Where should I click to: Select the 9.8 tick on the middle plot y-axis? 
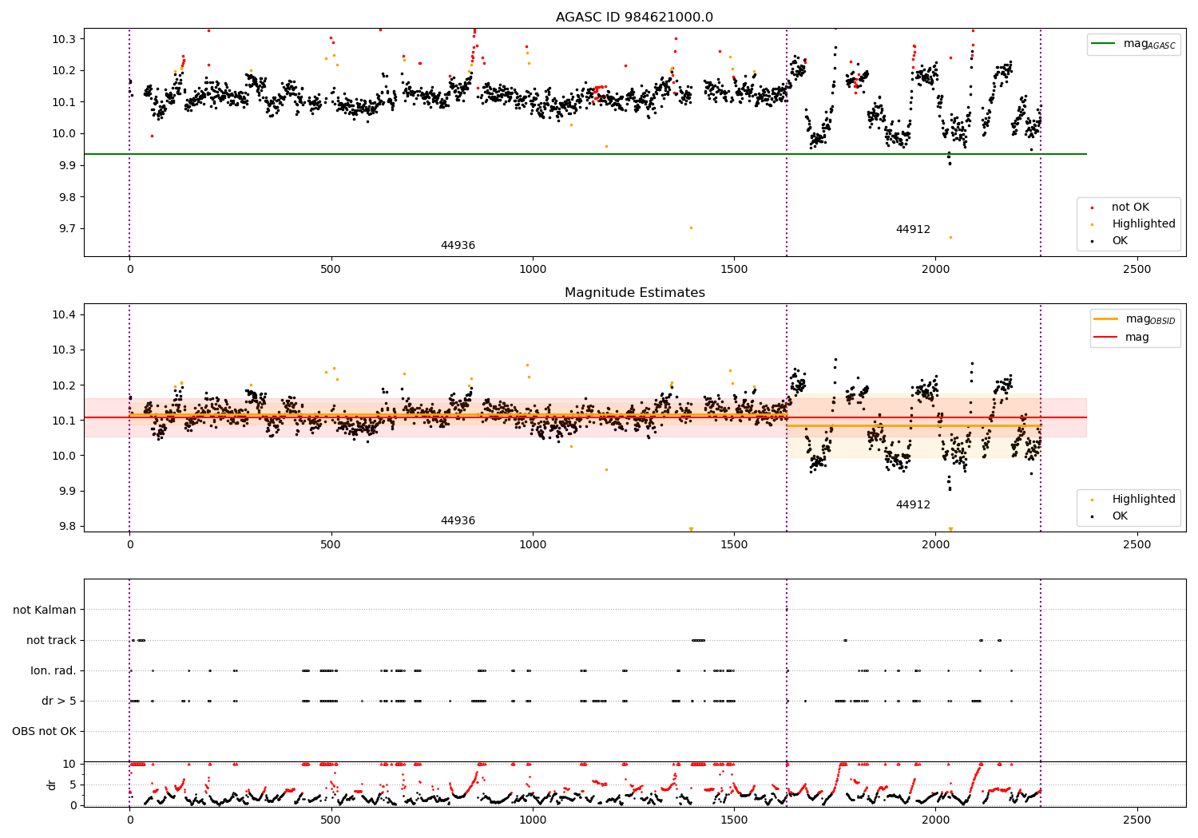coord(67,527)
